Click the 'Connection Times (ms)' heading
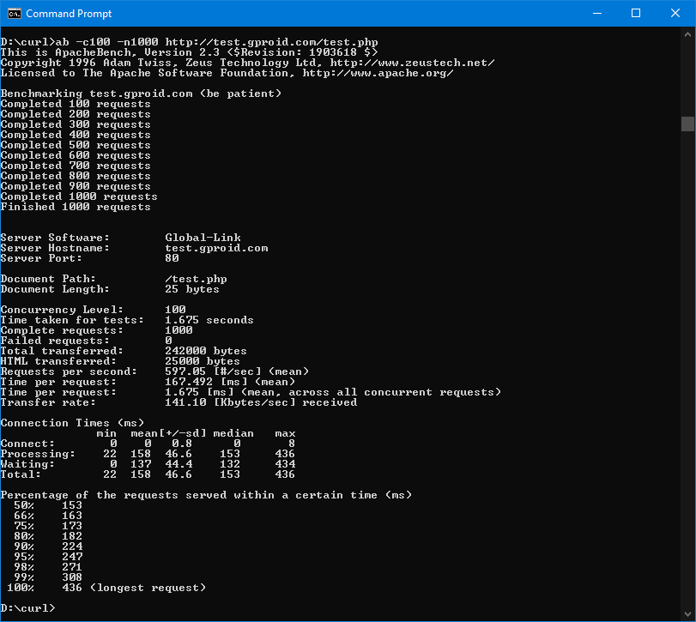The image size is (696, 622). pyautogui.click(x=72, y=423)
